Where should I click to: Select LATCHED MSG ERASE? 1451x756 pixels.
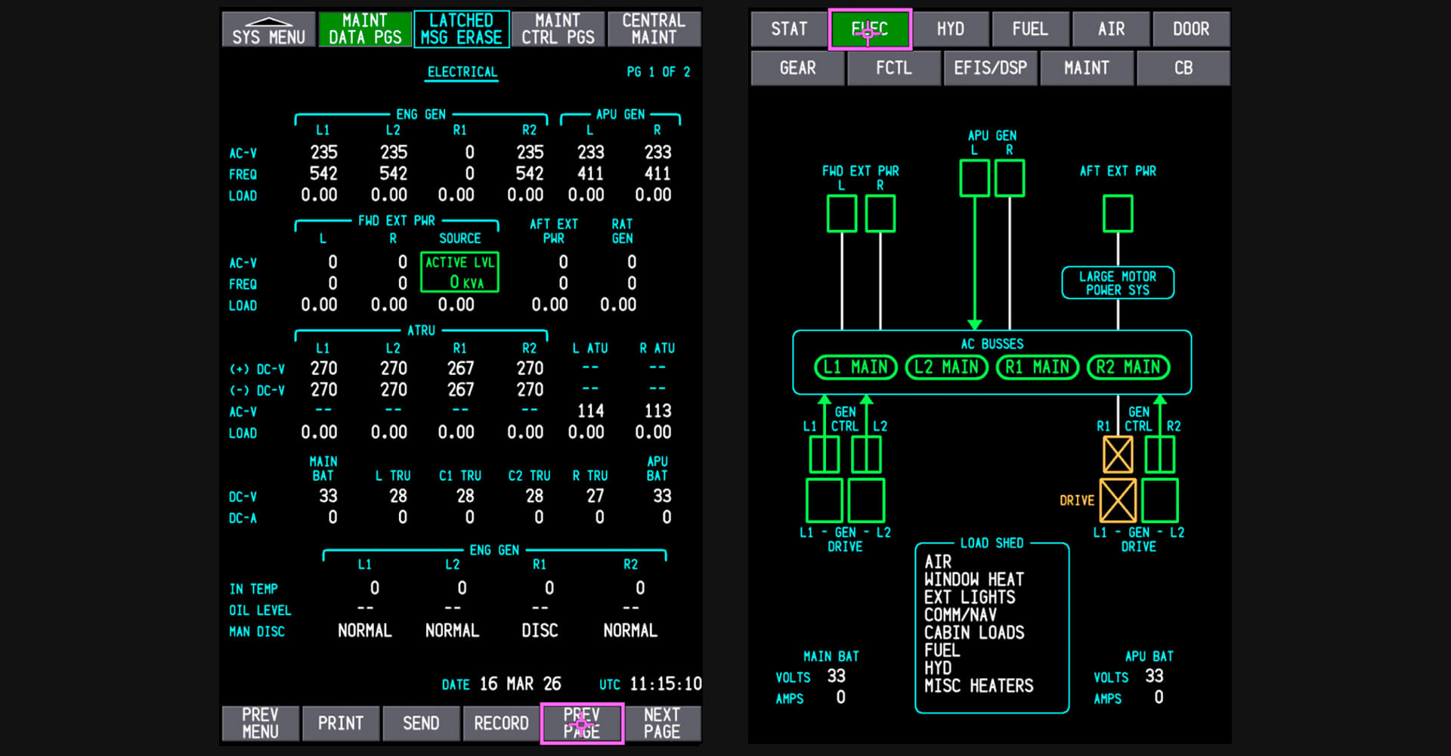461,29
